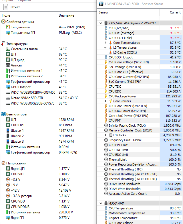Expand the L3 Clocks row
Viewport: 183px width, 224px height.
tap(106, 135)
